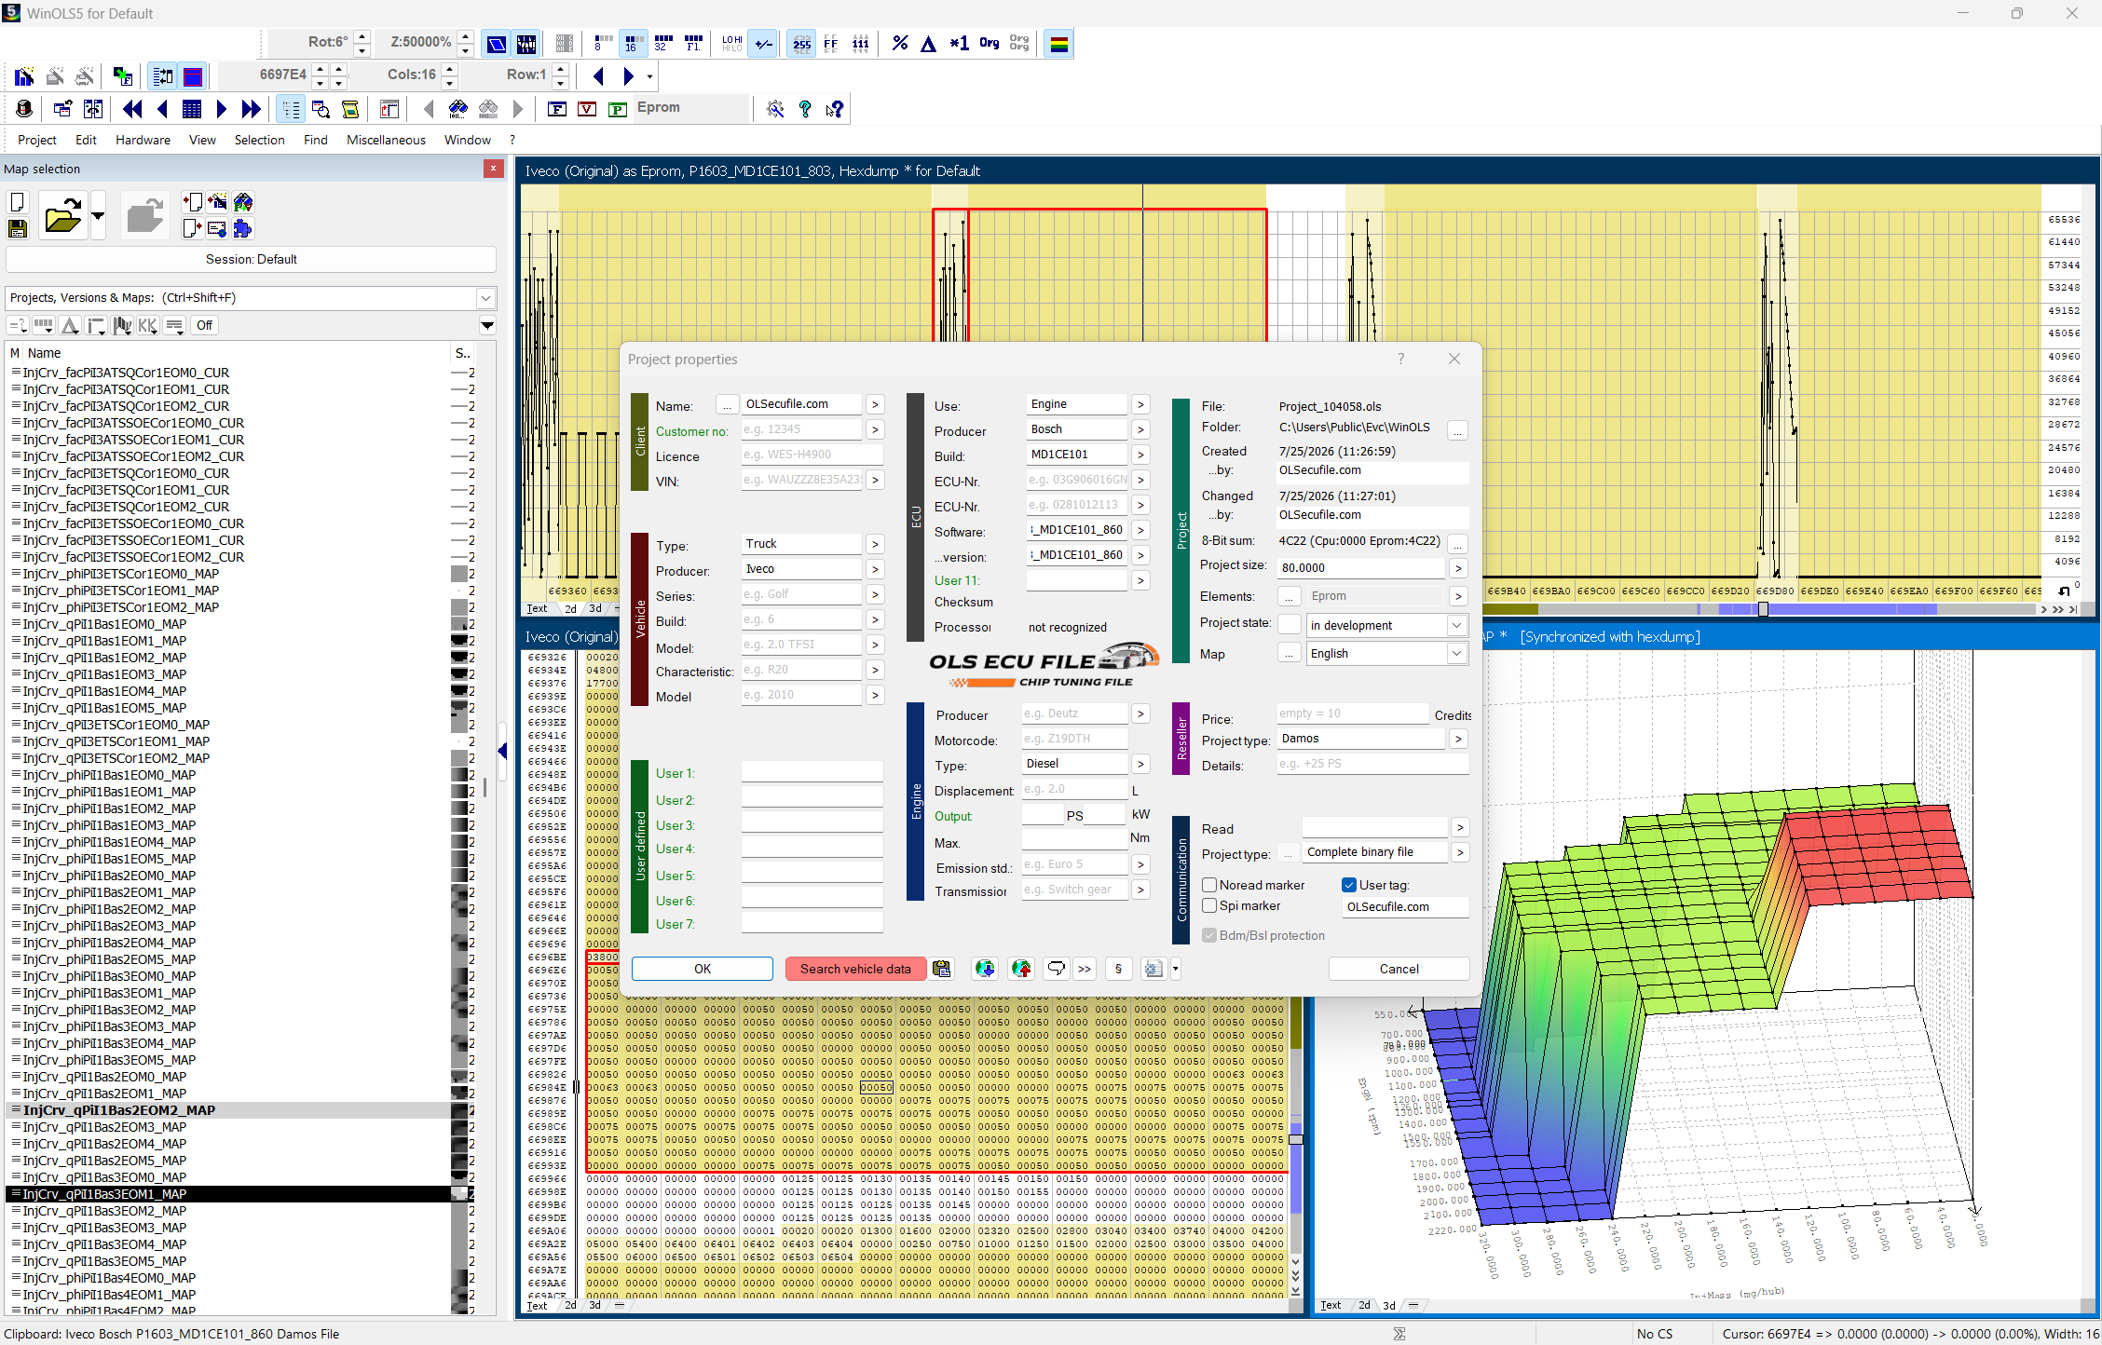Click the paragraph sign button in dialog
Image resolution: width=2102 pixels, height=1345 pixels.
tap(1118, 969)
